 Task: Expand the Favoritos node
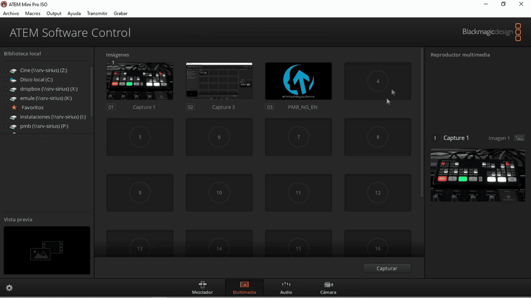click(6, 108)
